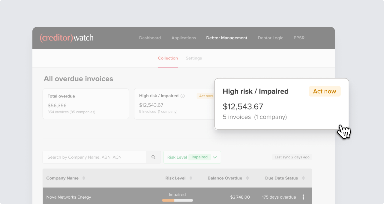The width and height of the screenshot is (384, 204).
Task: Select Debtor Management in the navigation
Action: point(227,38)
